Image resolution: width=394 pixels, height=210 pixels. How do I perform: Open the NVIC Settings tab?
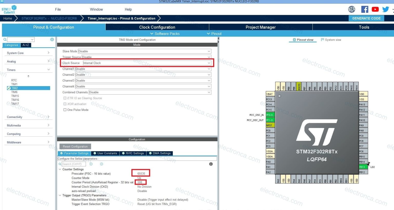coord(133,153)
